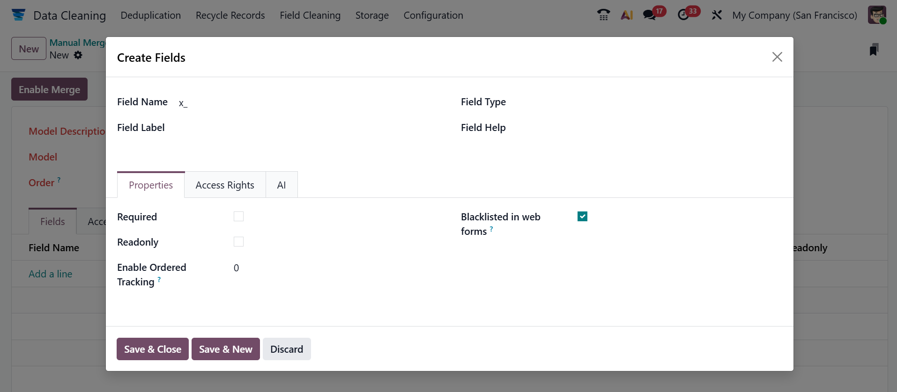Screen dimensions: 897x392
Task: Click the bookmark icon at top right
Action: coord(874,50)
